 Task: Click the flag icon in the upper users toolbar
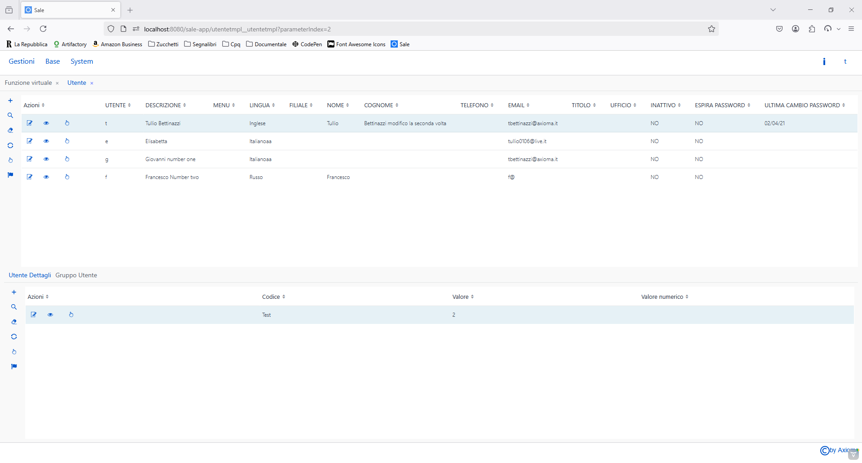click(x=10, y=175)
